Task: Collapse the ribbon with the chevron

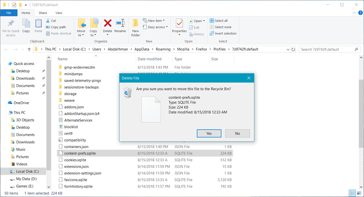Action: pos(354,13)
